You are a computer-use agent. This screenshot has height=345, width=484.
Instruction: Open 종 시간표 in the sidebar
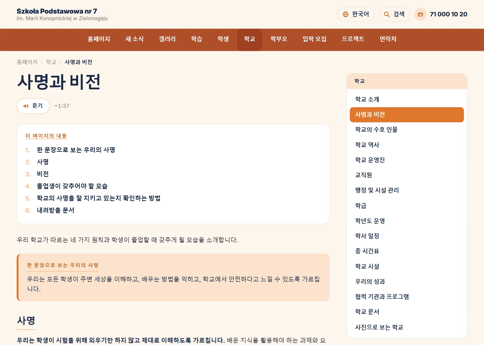coord(407,251)
